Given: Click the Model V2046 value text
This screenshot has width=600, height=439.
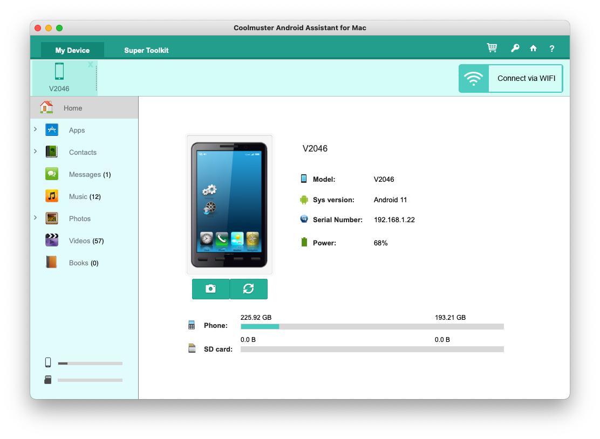Looking at the screenshot, I should [x=384, y=180].
